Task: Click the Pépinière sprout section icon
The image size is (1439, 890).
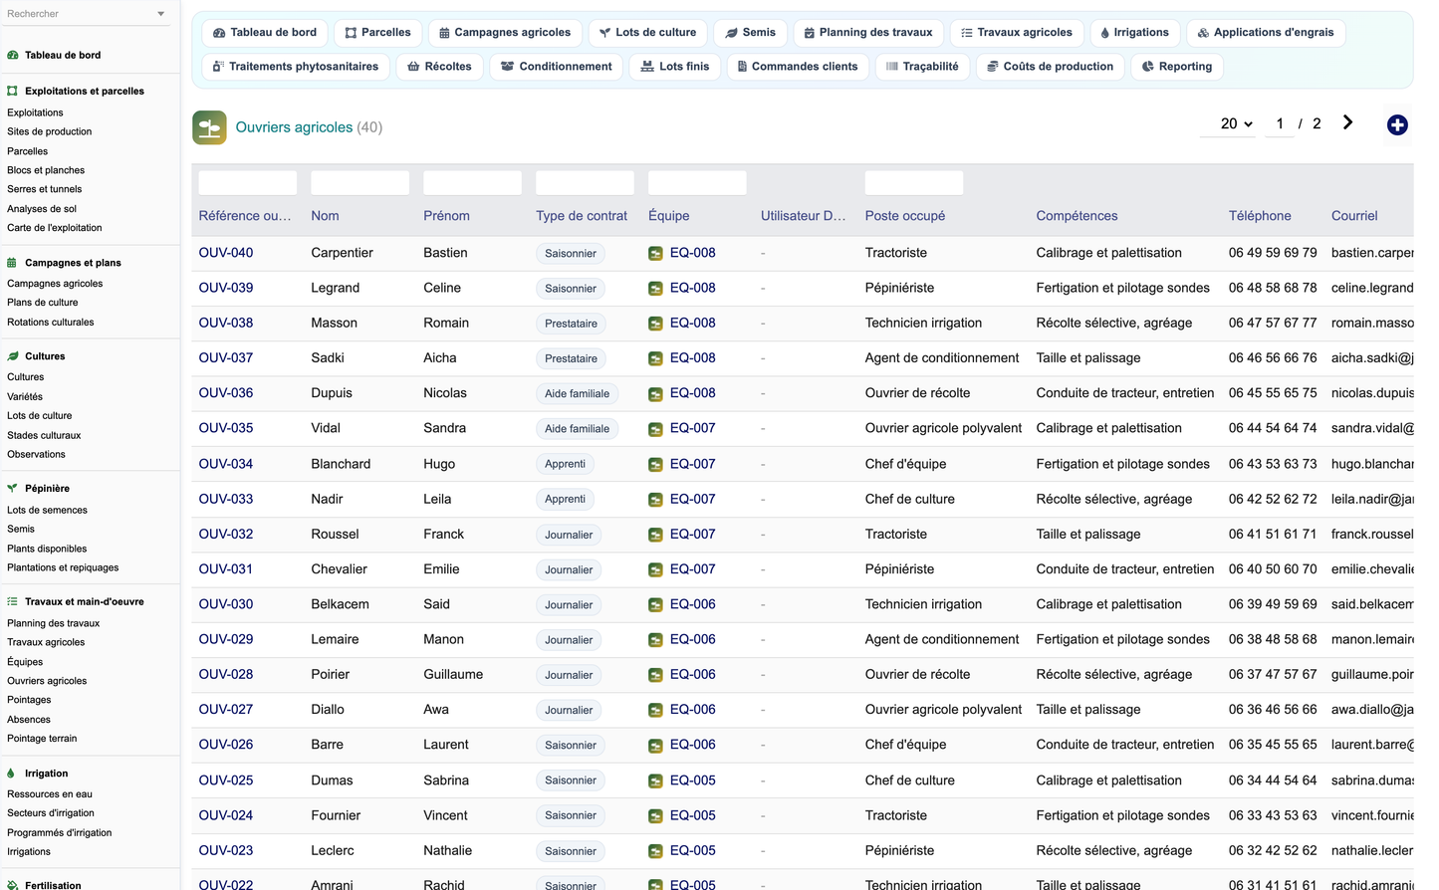Action: [13, 489]
